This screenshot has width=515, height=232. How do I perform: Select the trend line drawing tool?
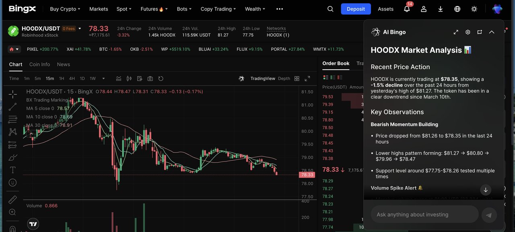[12, 107]
